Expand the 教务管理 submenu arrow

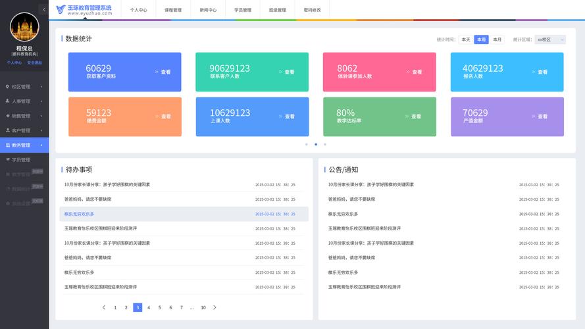[x=41, y=145]
